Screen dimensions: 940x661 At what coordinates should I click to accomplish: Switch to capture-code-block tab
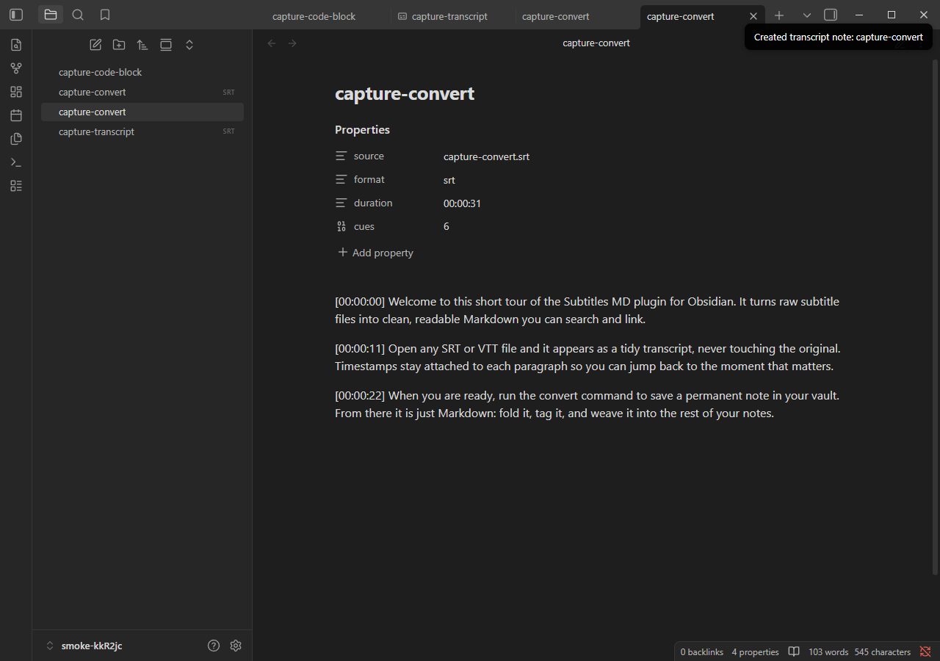pos(314,16)
